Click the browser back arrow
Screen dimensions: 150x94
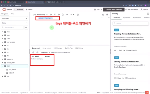(x=2, y=6)
